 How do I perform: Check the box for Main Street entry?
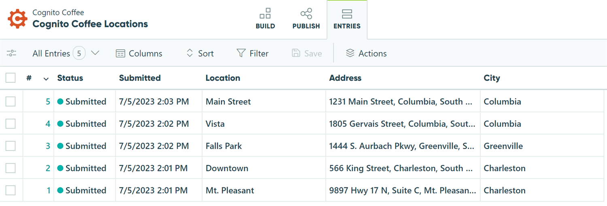tap(11, 101)
